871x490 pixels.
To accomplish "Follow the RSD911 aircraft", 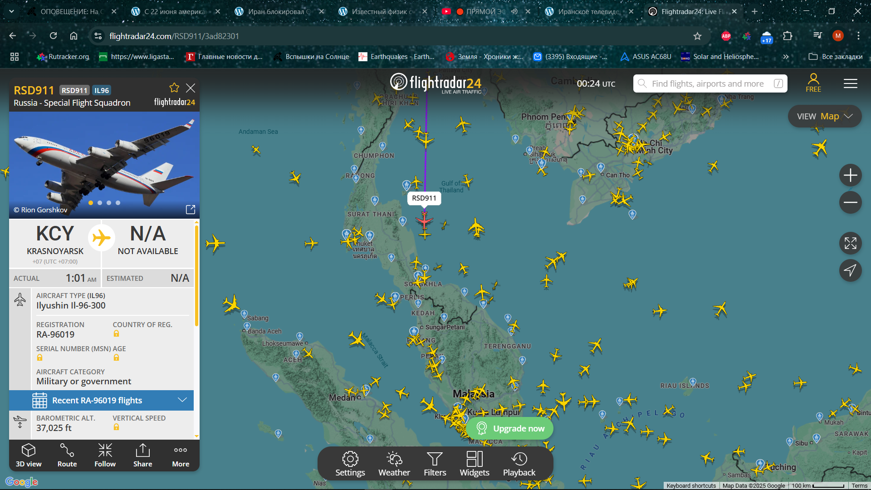I will (x=105, y=455).
